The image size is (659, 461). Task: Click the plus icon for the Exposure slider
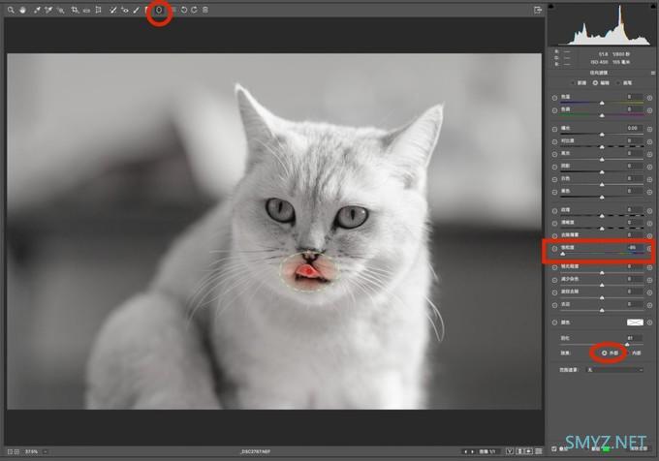pos(649,130)
